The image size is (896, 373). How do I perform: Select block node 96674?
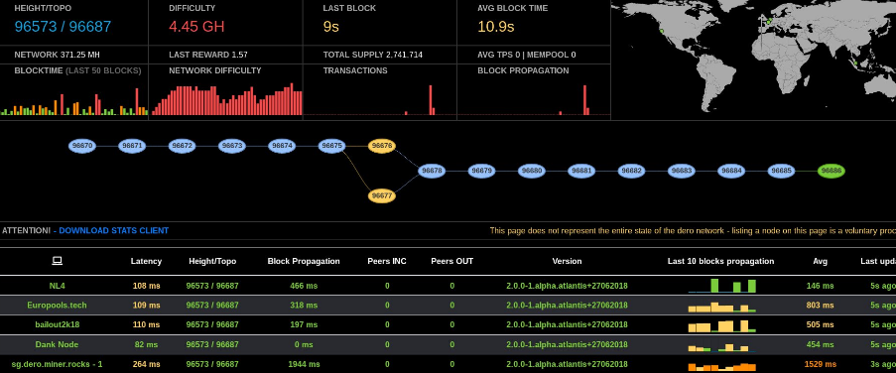click(282, 146)
